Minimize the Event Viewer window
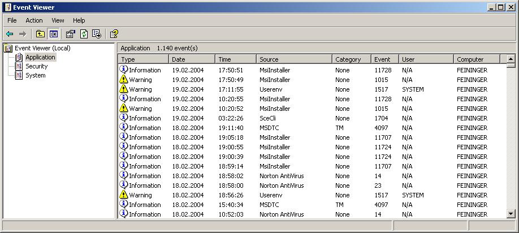519x233 pixels. click(492, 7)
